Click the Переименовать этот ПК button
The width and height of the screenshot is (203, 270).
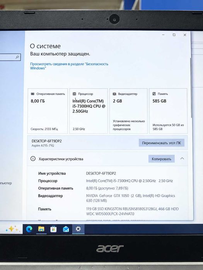point(162,143)
